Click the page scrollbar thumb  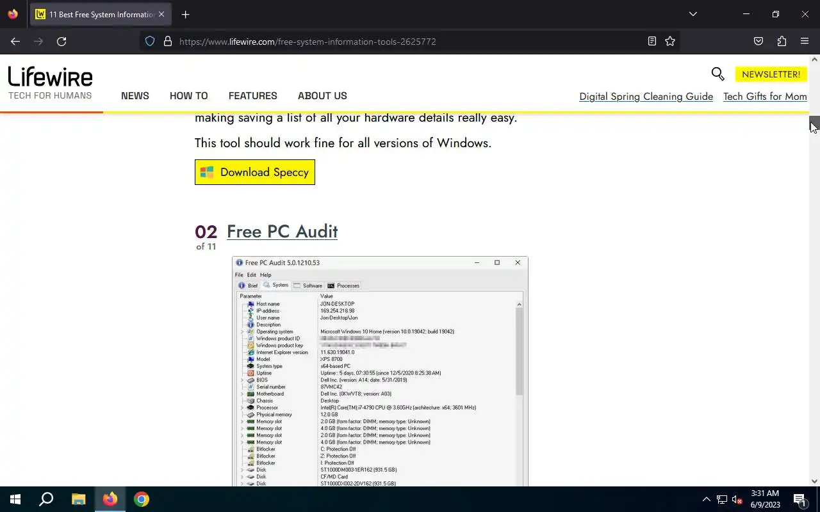click(814, 124)
